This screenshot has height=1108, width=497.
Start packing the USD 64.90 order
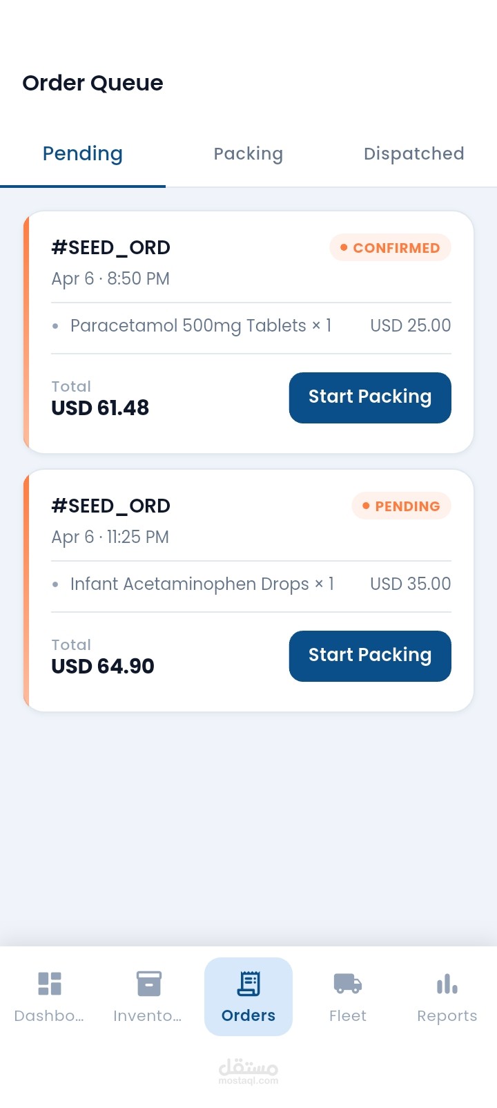(370, 656)
